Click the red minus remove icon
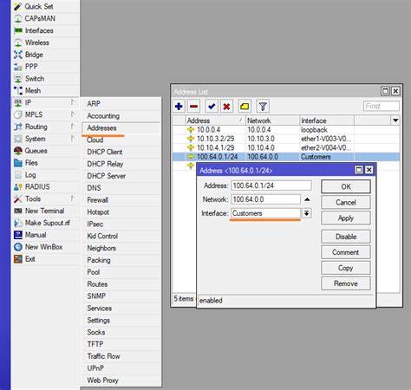The width and height of the screenshot is (411, 390). pos(194,107)
